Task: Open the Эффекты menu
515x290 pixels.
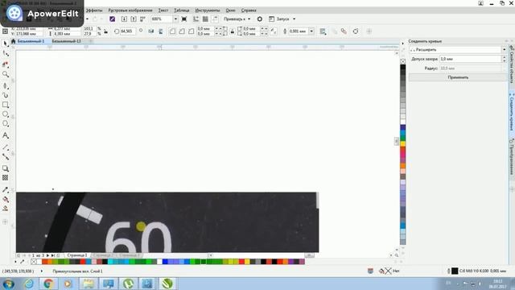Action: [94, 10]
